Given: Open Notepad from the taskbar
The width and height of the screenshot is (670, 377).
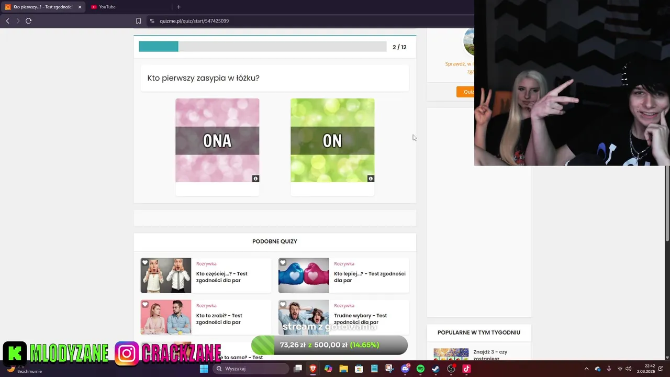Looking at the screenshot, I should tap(374, 369).
